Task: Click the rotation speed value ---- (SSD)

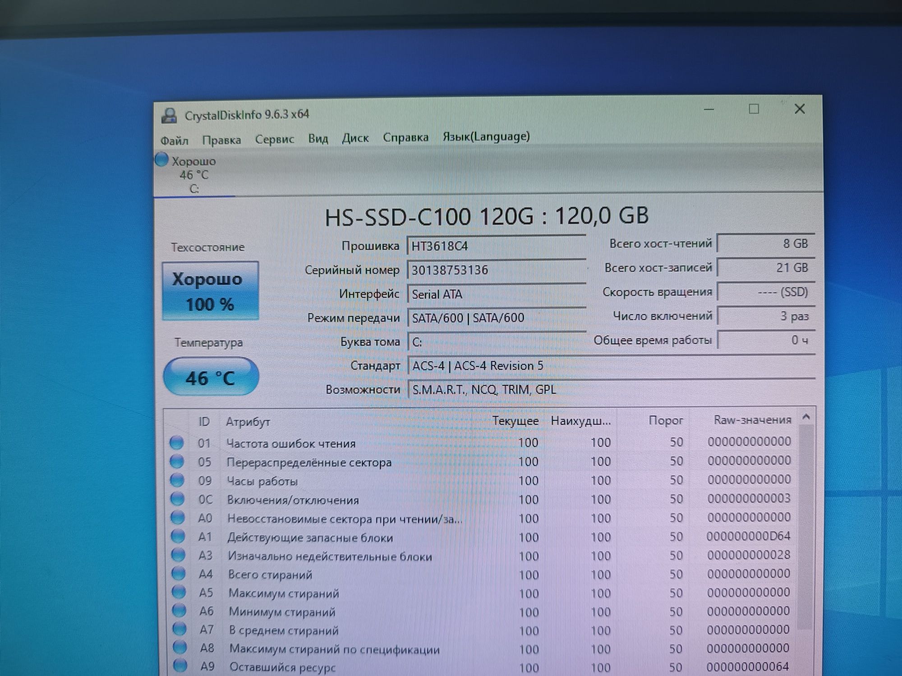Action: [x=766, y=292]
